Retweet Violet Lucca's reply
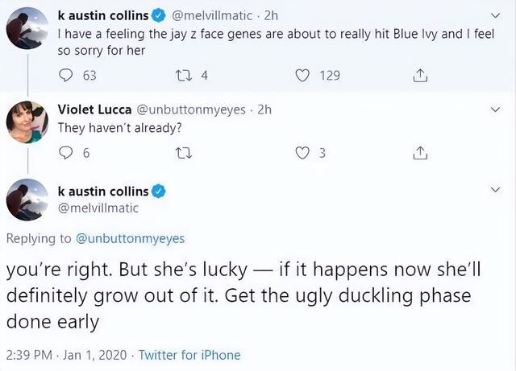This screenshot has width=516, height=371. point(183,154)
